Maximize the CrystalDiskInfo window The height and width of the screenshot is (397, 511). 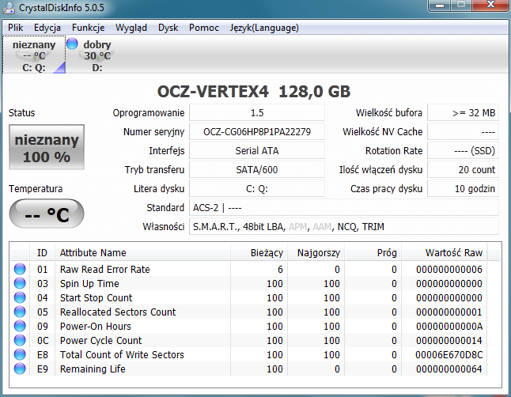click(461, 6)
